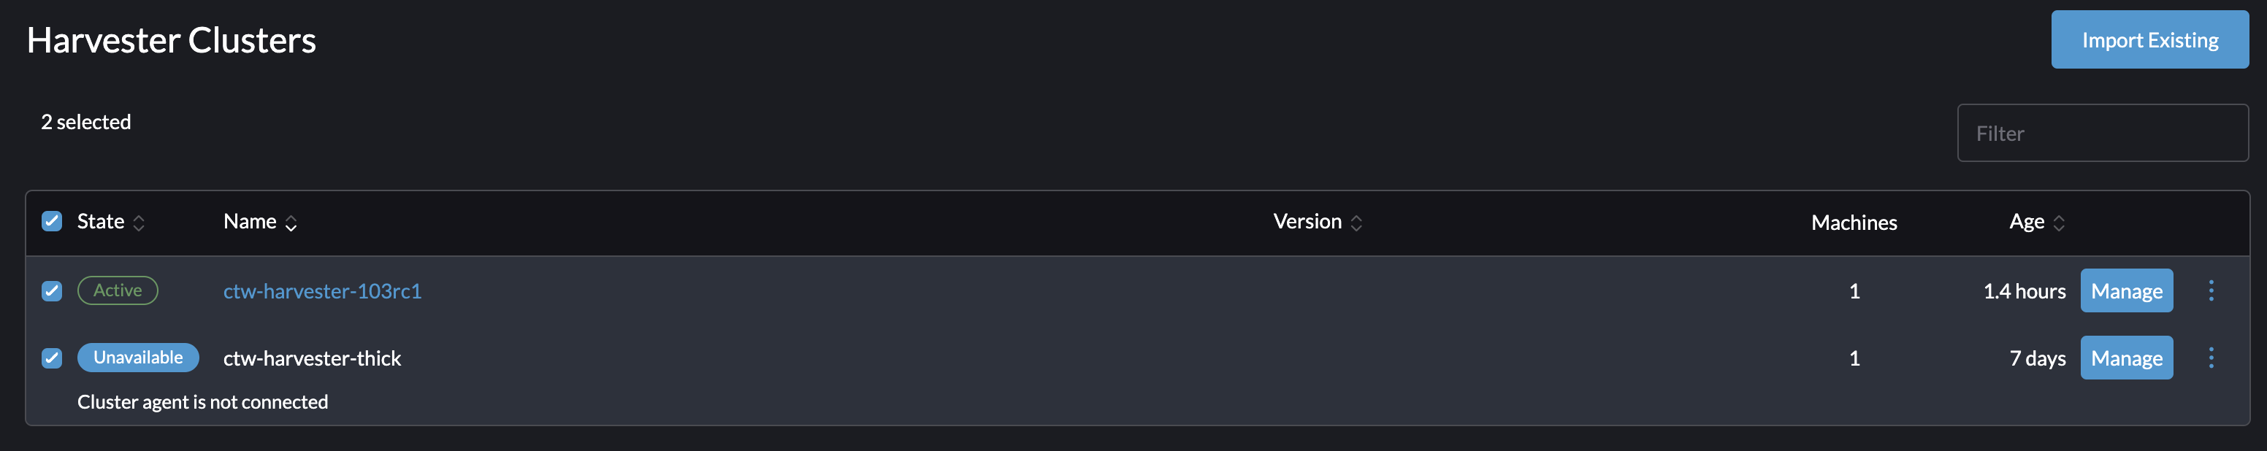Viewport: 2267px width, 451px height.
Task: Click Manage for ctw-harvester-thick
Action: pos(2127,358)
